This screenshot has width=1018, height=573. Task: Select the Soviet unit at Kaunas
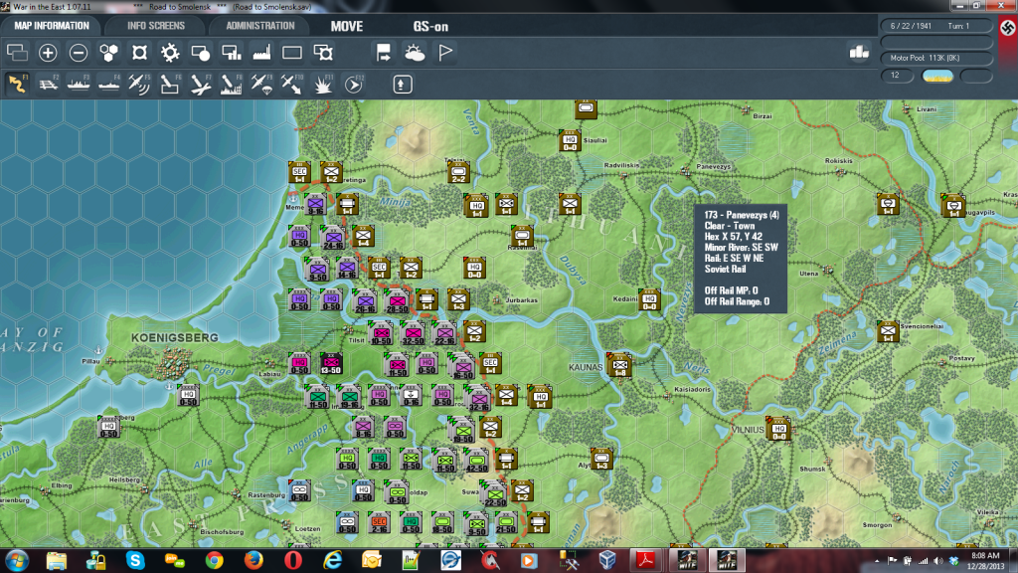point(619,364)
